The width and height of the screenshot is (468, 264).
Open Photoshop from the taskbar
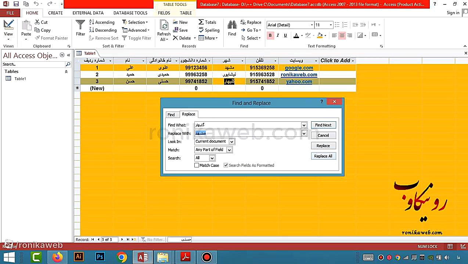(x=100, y=257)
